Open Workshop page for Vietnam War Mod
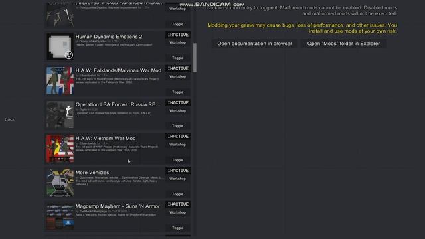Image resolution: width=425 pixels, height=239 pixels. pyautogui.click(x=178, y=145)
